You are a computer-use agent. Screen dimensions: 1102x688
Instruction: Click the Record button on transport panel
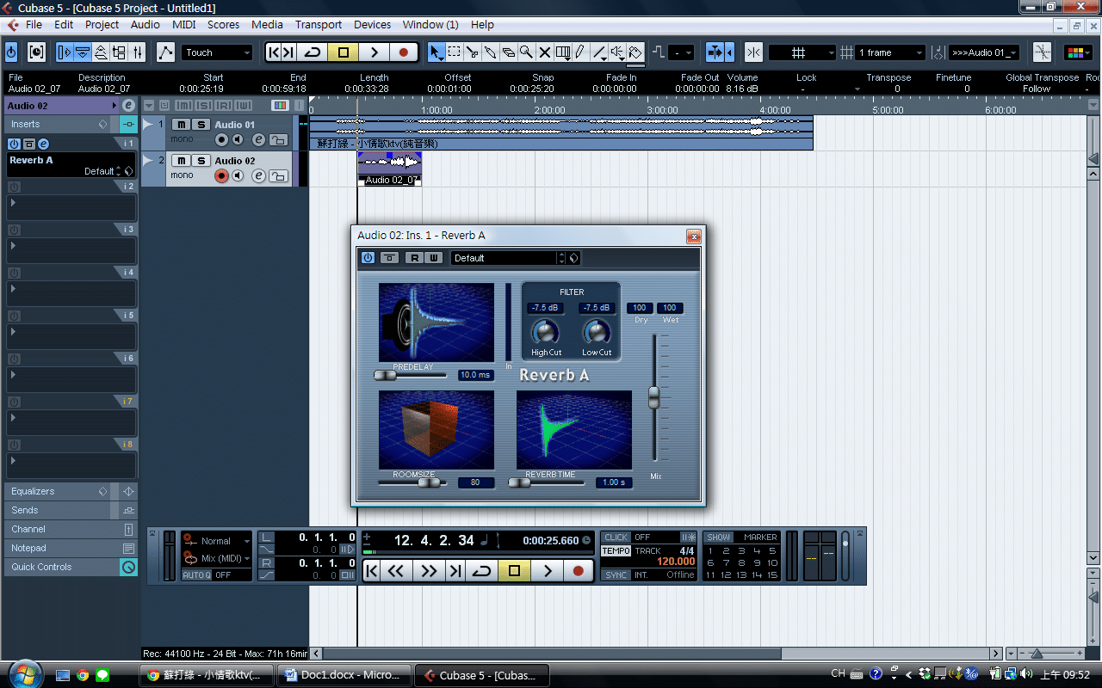click(578, 570)
